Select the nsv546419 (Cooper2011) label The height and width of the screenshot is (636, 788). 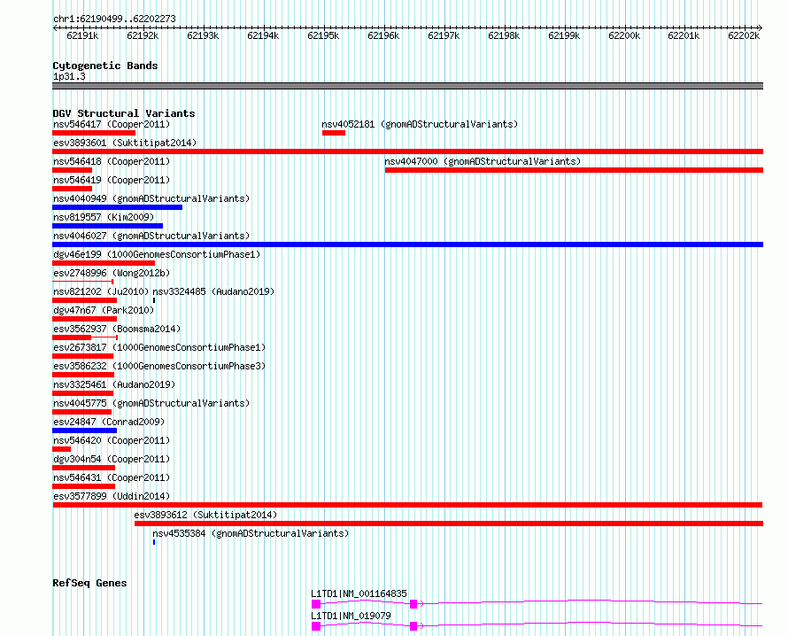[x=112, y=180]
